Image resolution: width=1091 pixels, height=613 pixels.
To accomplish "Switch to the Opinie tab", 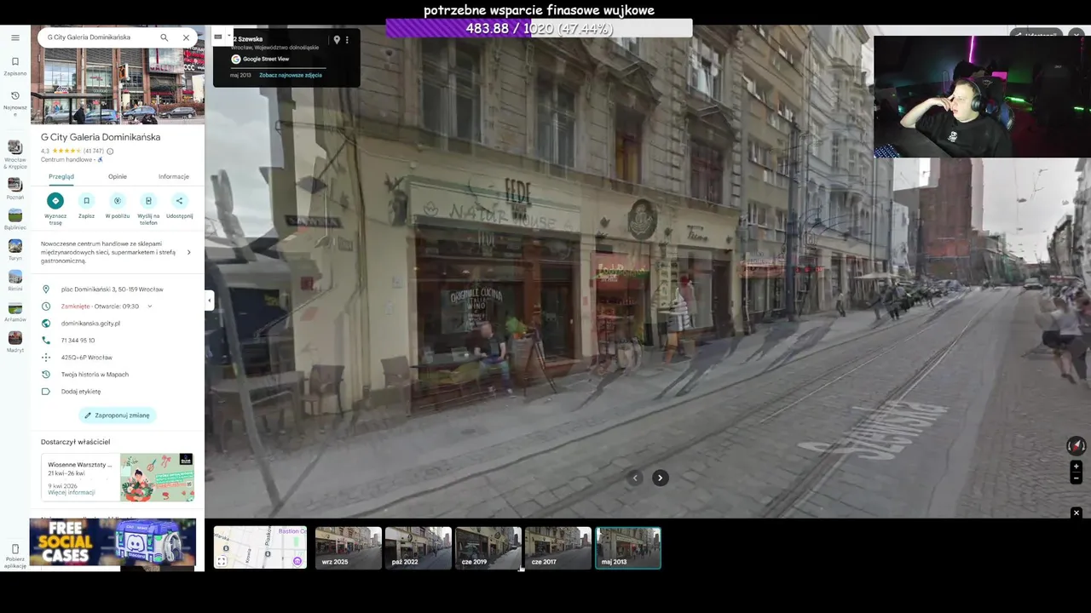I will (x=118, y=176).
